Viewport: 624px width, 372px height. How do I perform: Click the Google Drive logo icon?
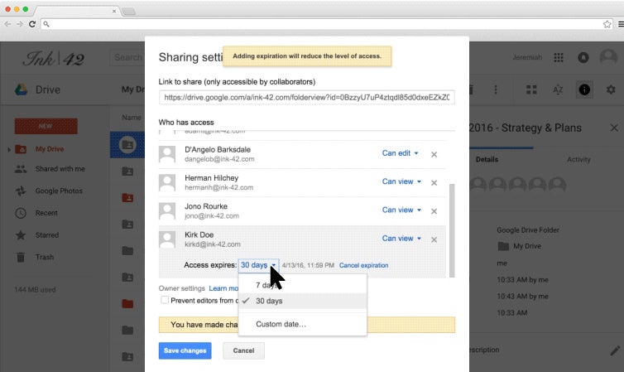(x=21, y=89)
